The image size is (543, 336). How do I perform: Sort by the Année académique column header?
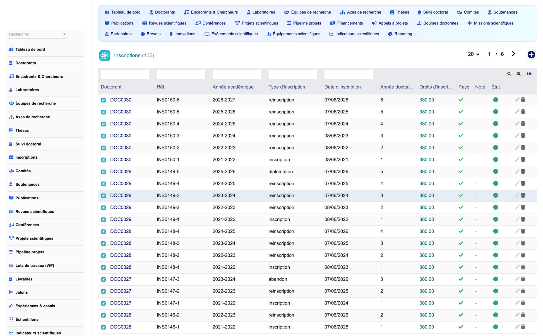[233, 87]
